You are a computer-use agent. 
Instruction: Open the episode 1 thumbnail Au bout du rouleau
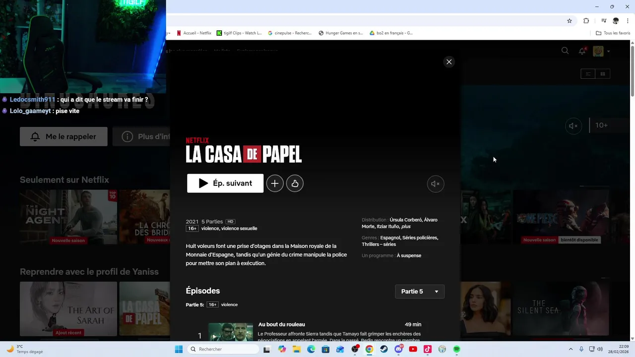(230, 332)
